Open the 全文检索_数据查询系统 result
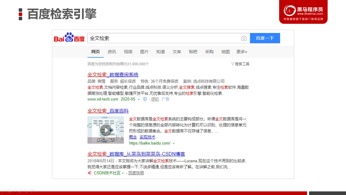The height and width of the screenshot is (195, 346). click(113, 75)
